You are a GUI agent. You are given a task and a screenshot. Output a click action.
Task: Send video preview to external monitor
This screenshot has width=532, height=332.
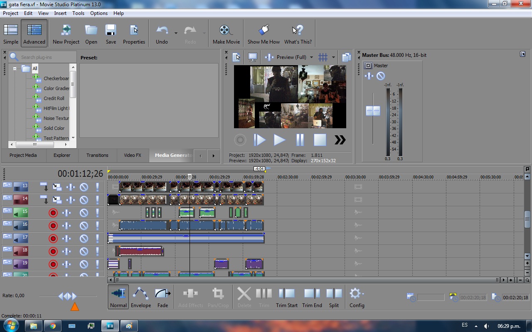(x=252, y=57)
